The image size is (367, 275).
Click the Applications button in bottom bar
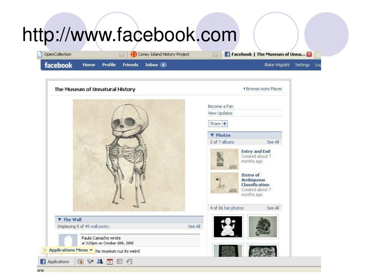tap(55, 262)
